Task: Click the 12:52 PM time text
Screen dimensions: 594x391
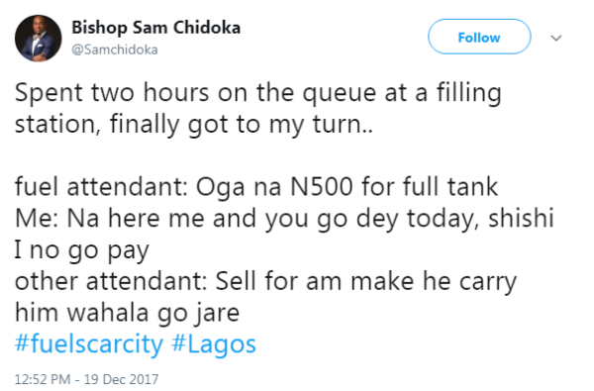Action: 43,379
